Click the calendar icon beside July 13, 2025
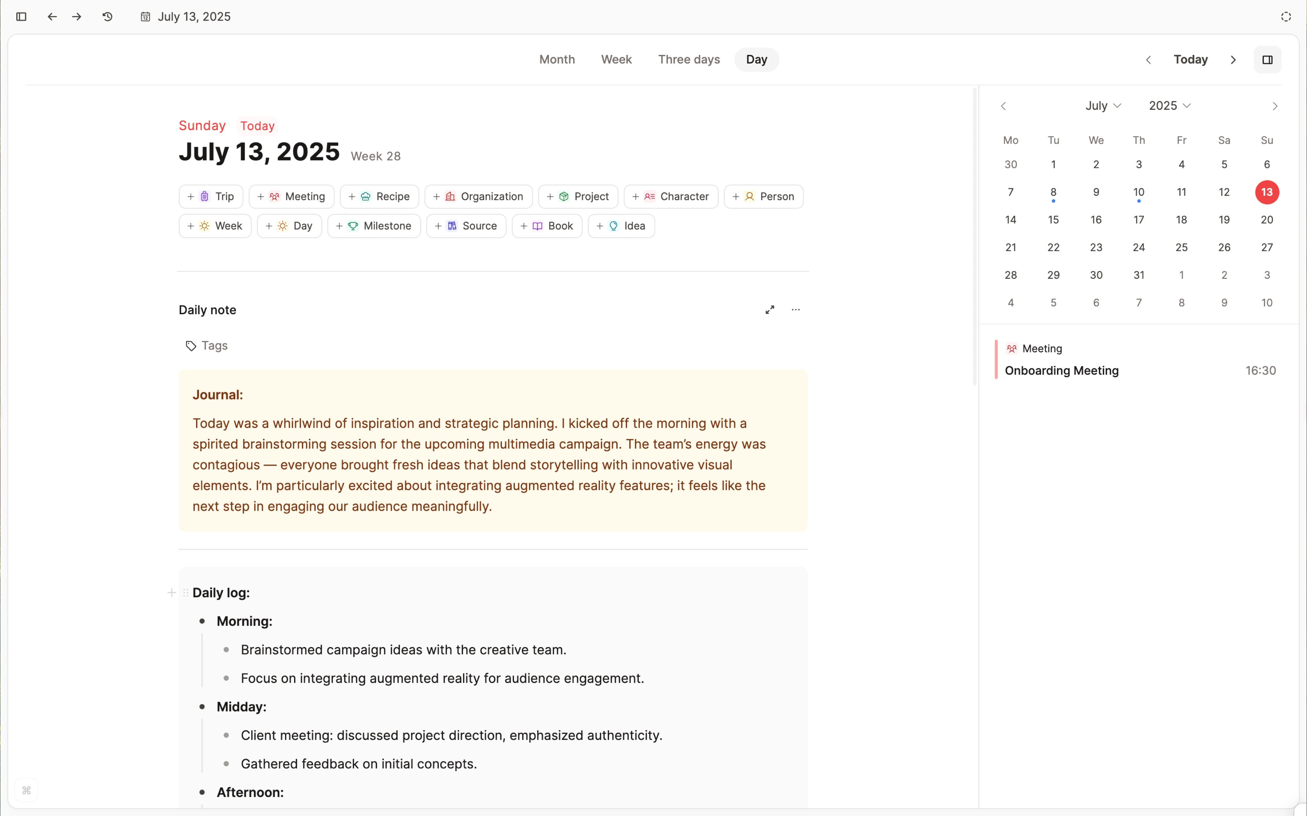This screenshot has width=1307, height=816. [144, 16]
